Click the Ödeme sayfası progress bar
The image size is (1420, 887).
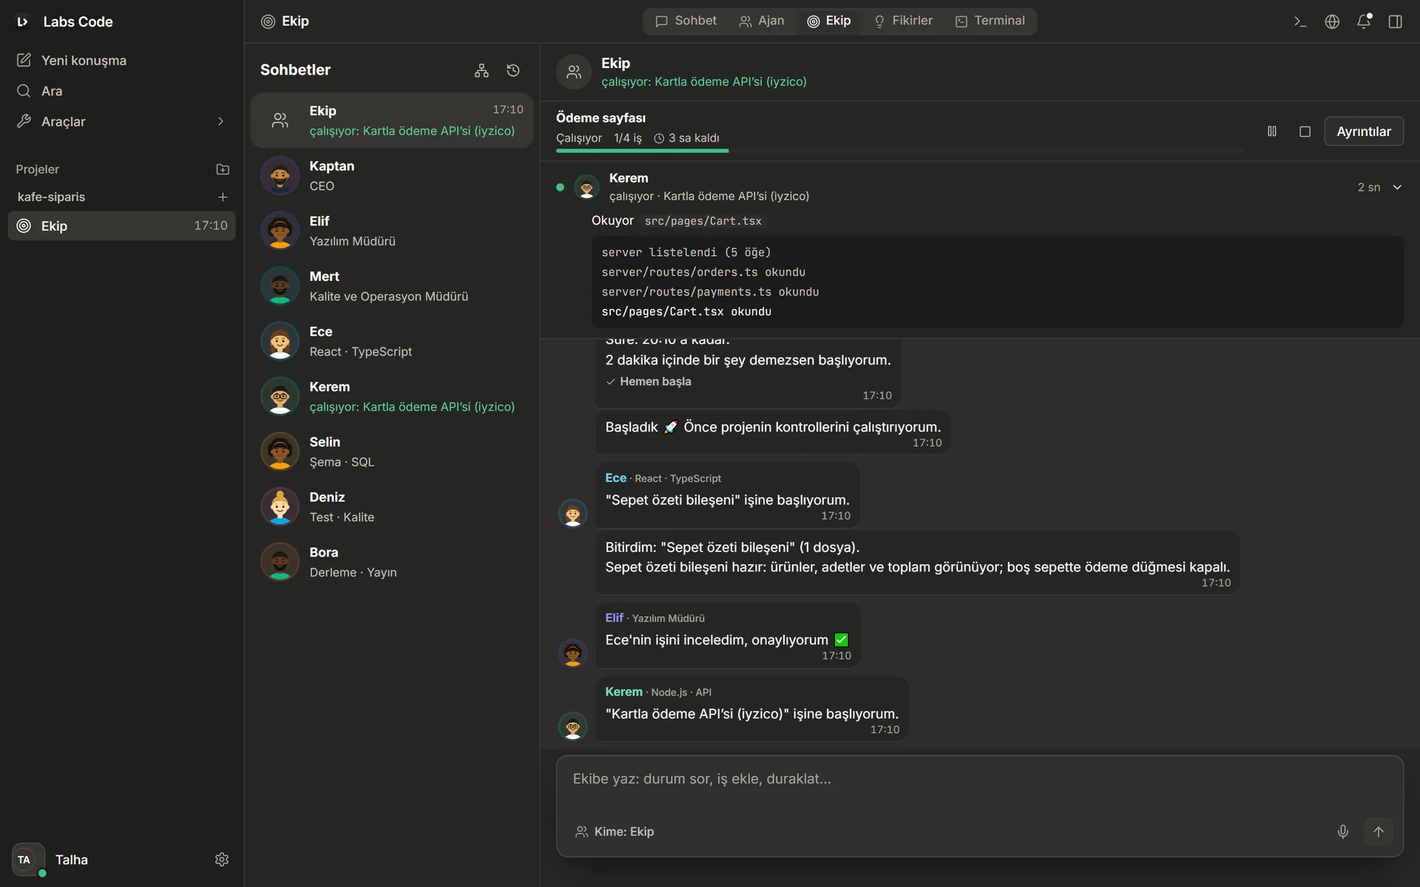[x=901, y=151]
